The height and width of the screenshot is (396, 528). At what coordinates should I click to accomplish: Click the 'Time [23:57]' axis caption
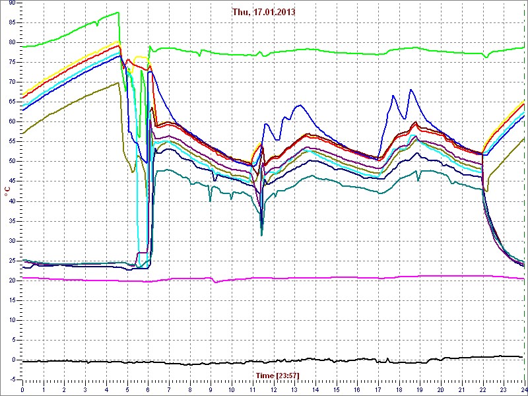point(277,375)
